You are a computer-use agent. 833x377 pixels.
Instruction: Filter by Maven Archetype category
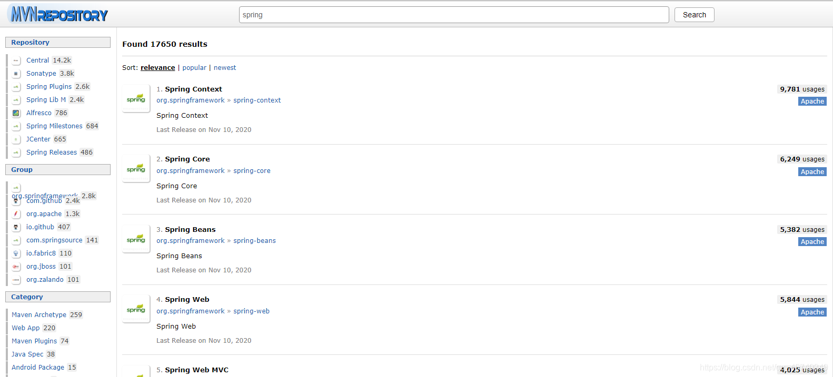click(39, 315)
